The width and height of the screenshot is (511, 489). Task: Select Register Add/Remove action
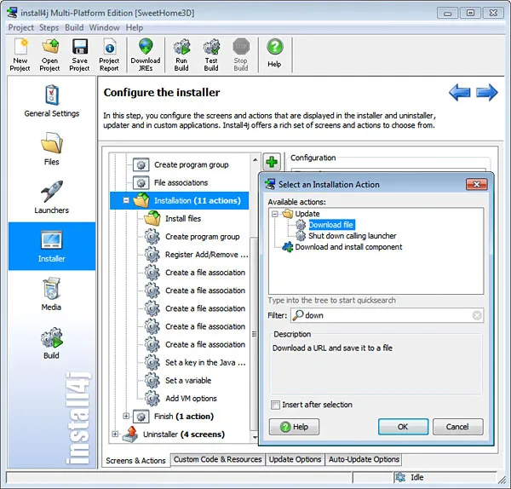coord(206,255)
